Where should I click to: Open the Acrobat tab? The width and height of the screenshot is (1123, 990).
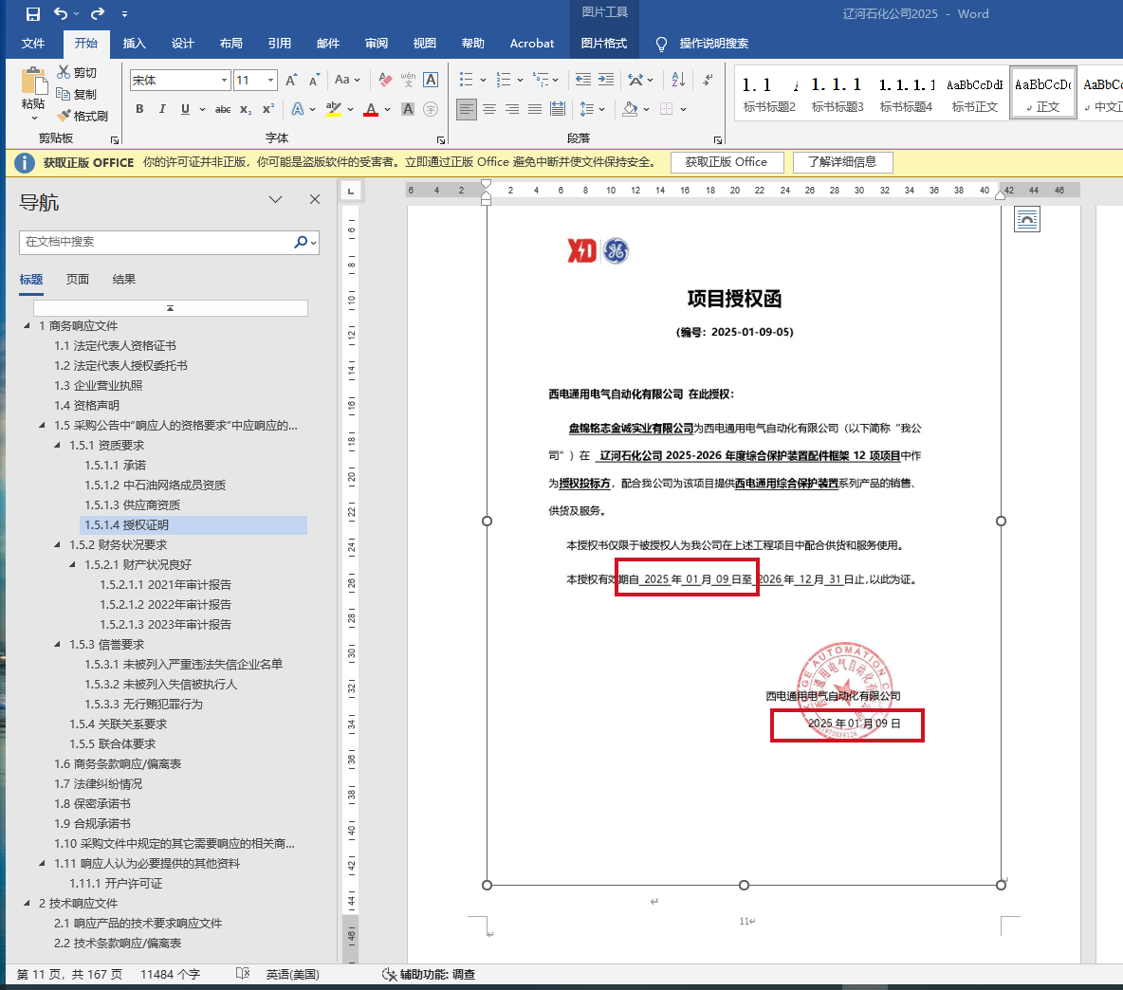click(531, 43)
